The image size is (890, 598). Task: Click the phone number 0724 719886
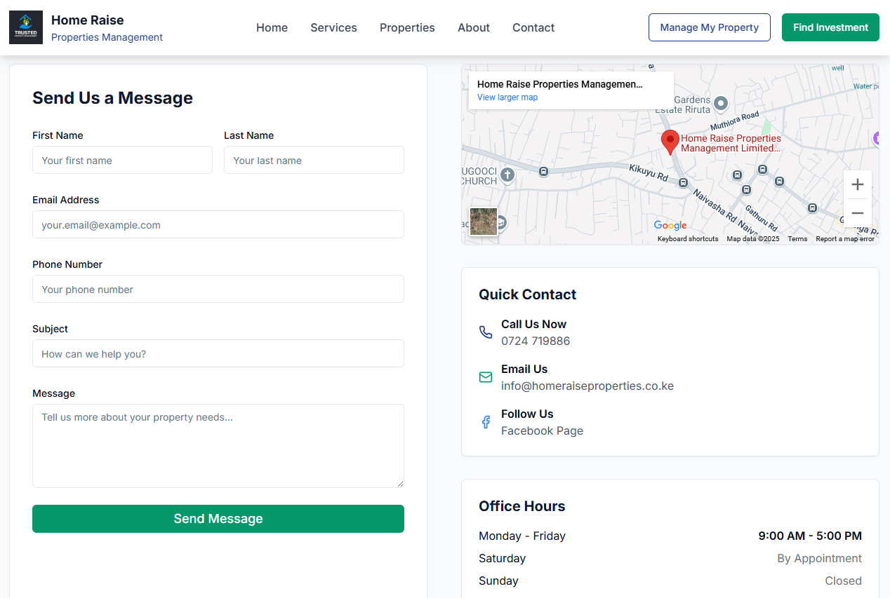click(x=536, y=341)
